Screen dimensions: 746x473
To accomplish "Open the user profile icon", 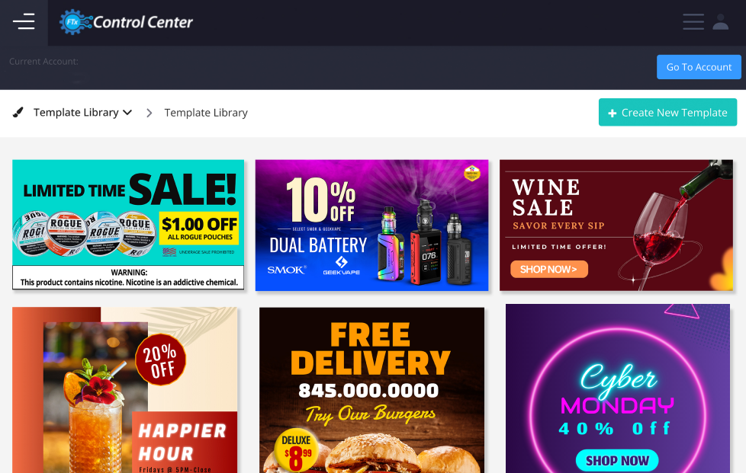I will point(720,22).
